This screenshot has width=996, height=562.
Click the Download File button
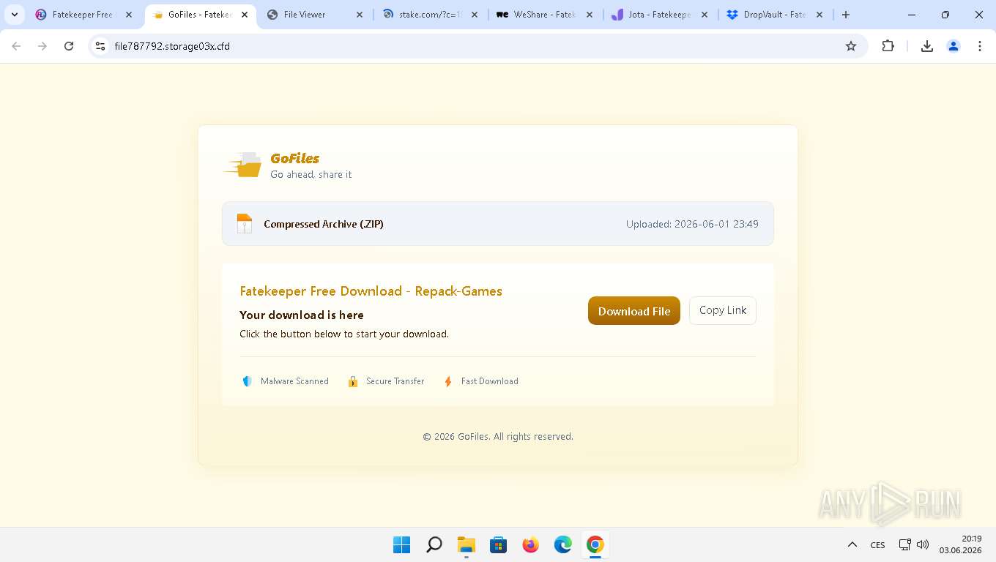(x=633, y=311)
